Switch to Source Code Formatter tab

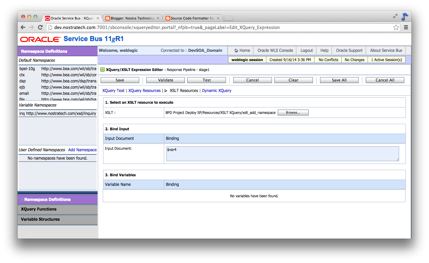[192, 18]
